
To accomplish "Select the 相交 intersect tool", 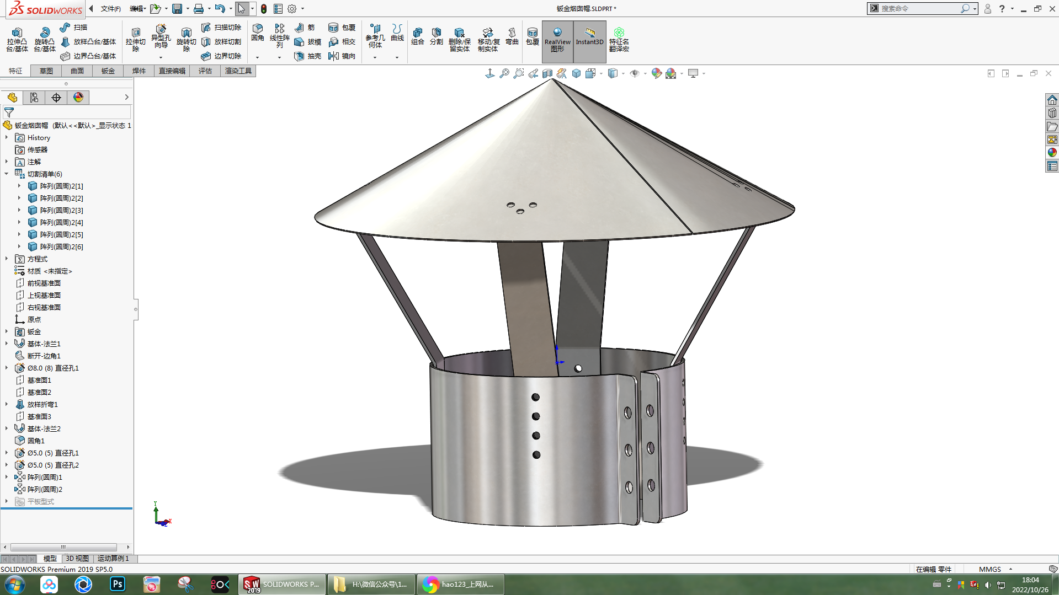I will [x=342, y=41].
